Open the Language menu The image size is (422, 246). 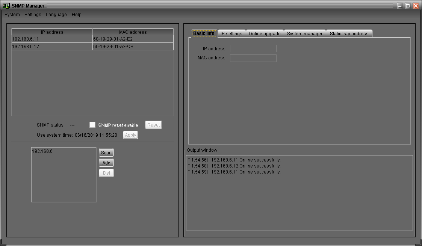56,15
